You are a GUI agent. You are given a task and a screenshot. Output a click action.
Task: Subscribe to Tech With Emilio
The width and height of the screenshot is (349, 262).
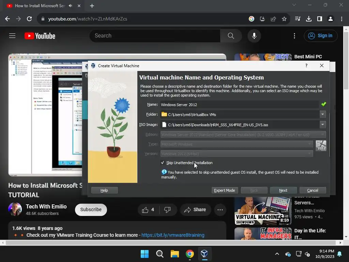[x=91, y=209]
